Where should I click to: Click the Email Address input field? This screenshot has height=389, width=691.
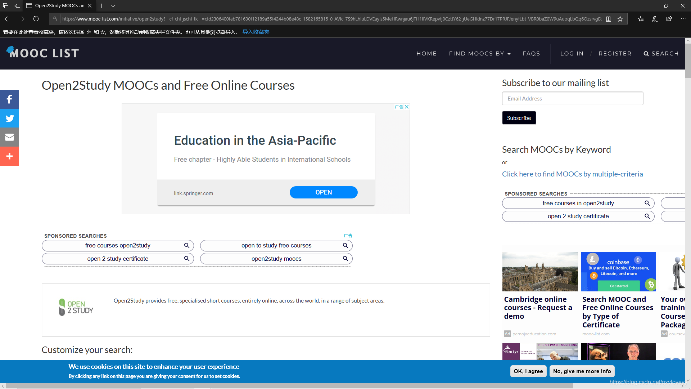572,98
